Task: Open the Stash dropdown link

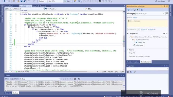Action: pyautogui.click(x=144, y=30)
